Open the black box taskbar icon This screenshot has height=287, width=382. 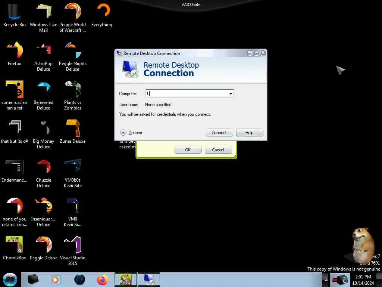(33, 280)
